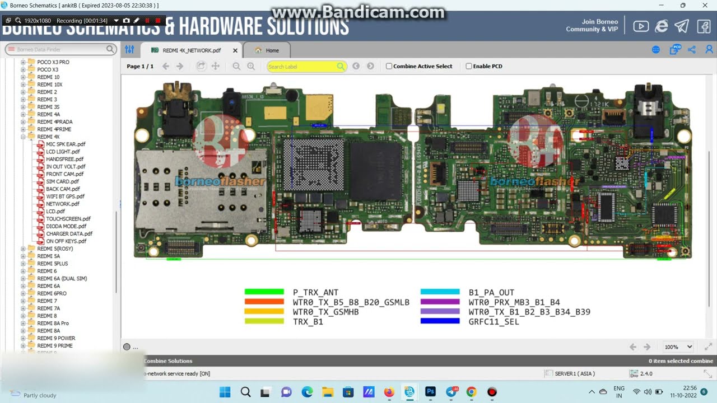The image size is (717, 403).
Task: Zoom out with the minus magnifier
Action: [236, 66]
